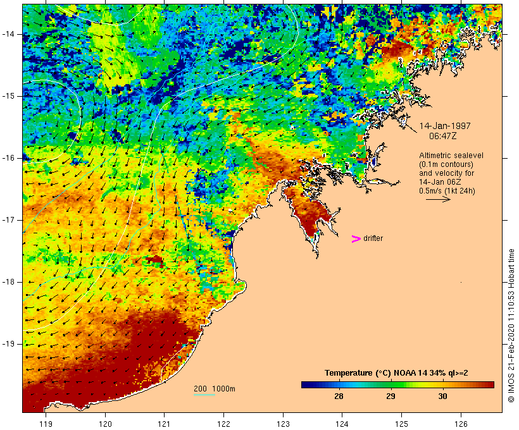519x430 pixels.
Task: Click the latitude axis label '-15'
Action: (8, 96)
